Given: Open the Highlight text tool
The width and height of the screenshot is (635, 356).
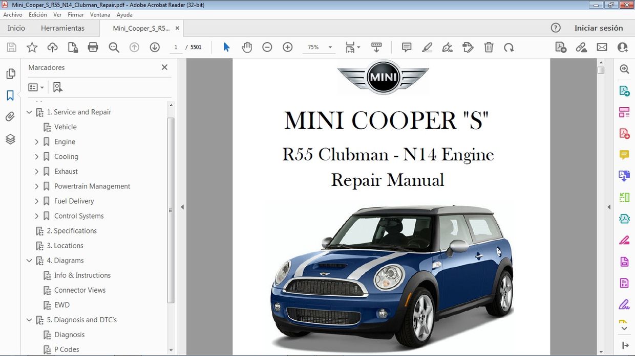Looking at the screenshot, I should [x=427, y=47].
